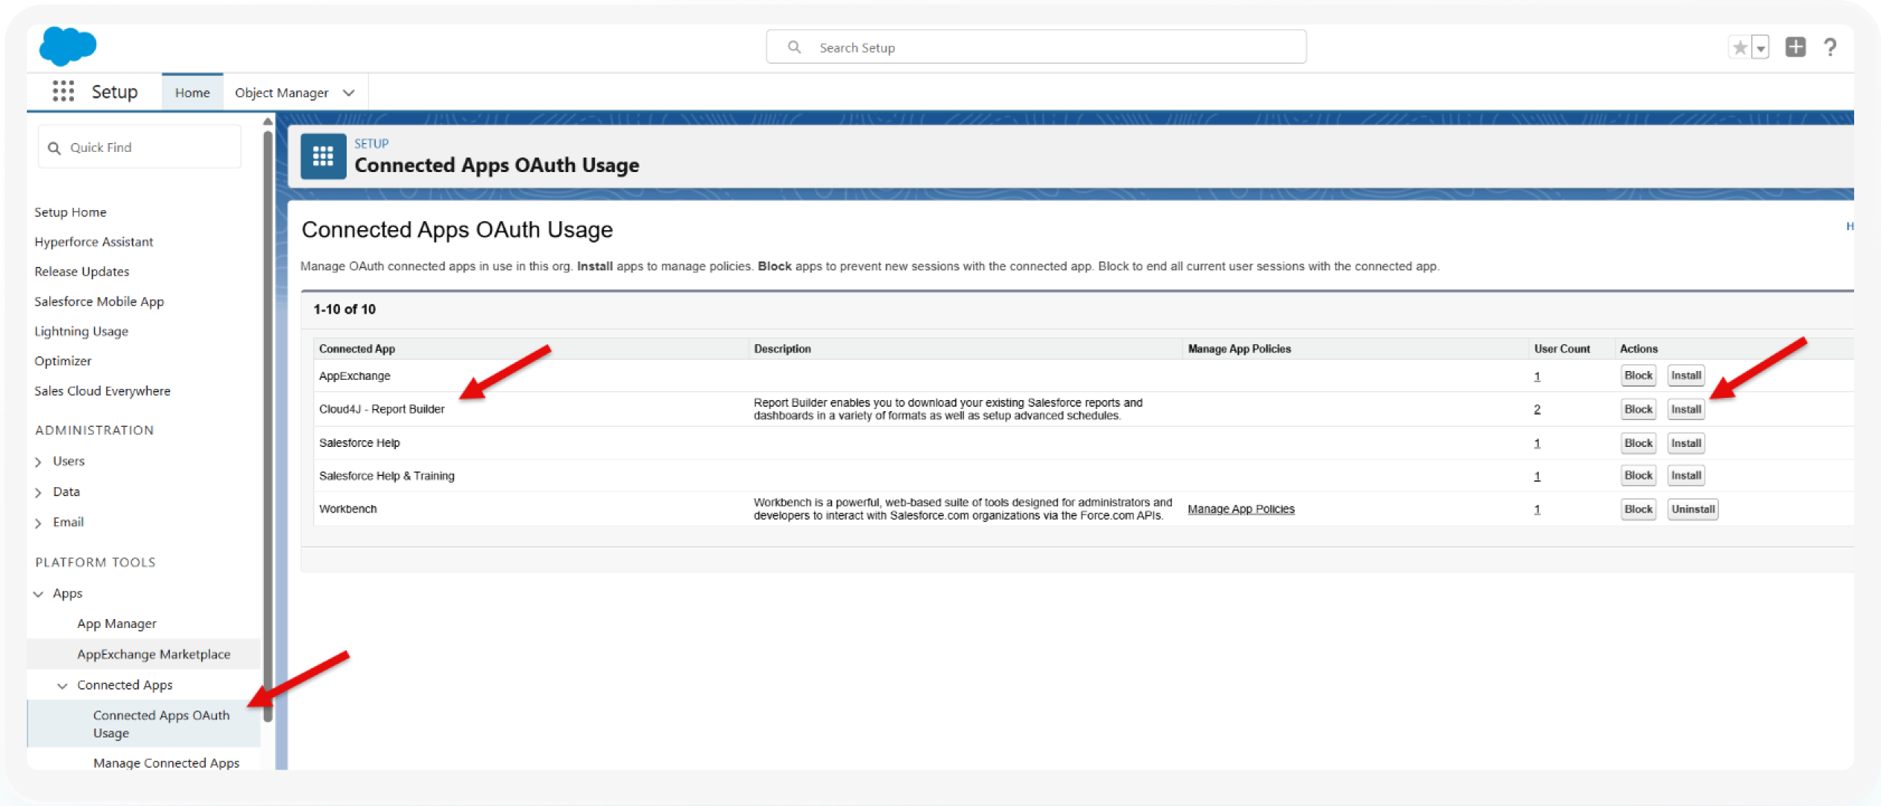The height and width of the screenshot is (806, 1881).
Task: Open Setup Home in sidebar
Action: pyautogui.click(x=70, y=212)
